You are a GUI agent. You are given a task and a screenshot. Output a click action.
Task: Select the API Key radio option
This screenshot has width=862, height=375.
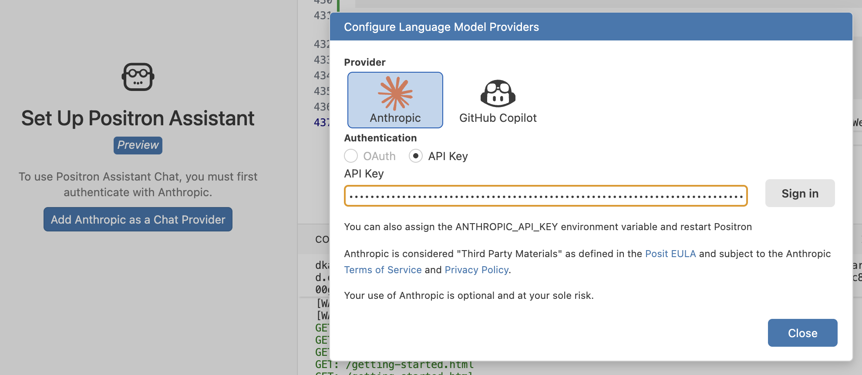click(x=416, y=156)
